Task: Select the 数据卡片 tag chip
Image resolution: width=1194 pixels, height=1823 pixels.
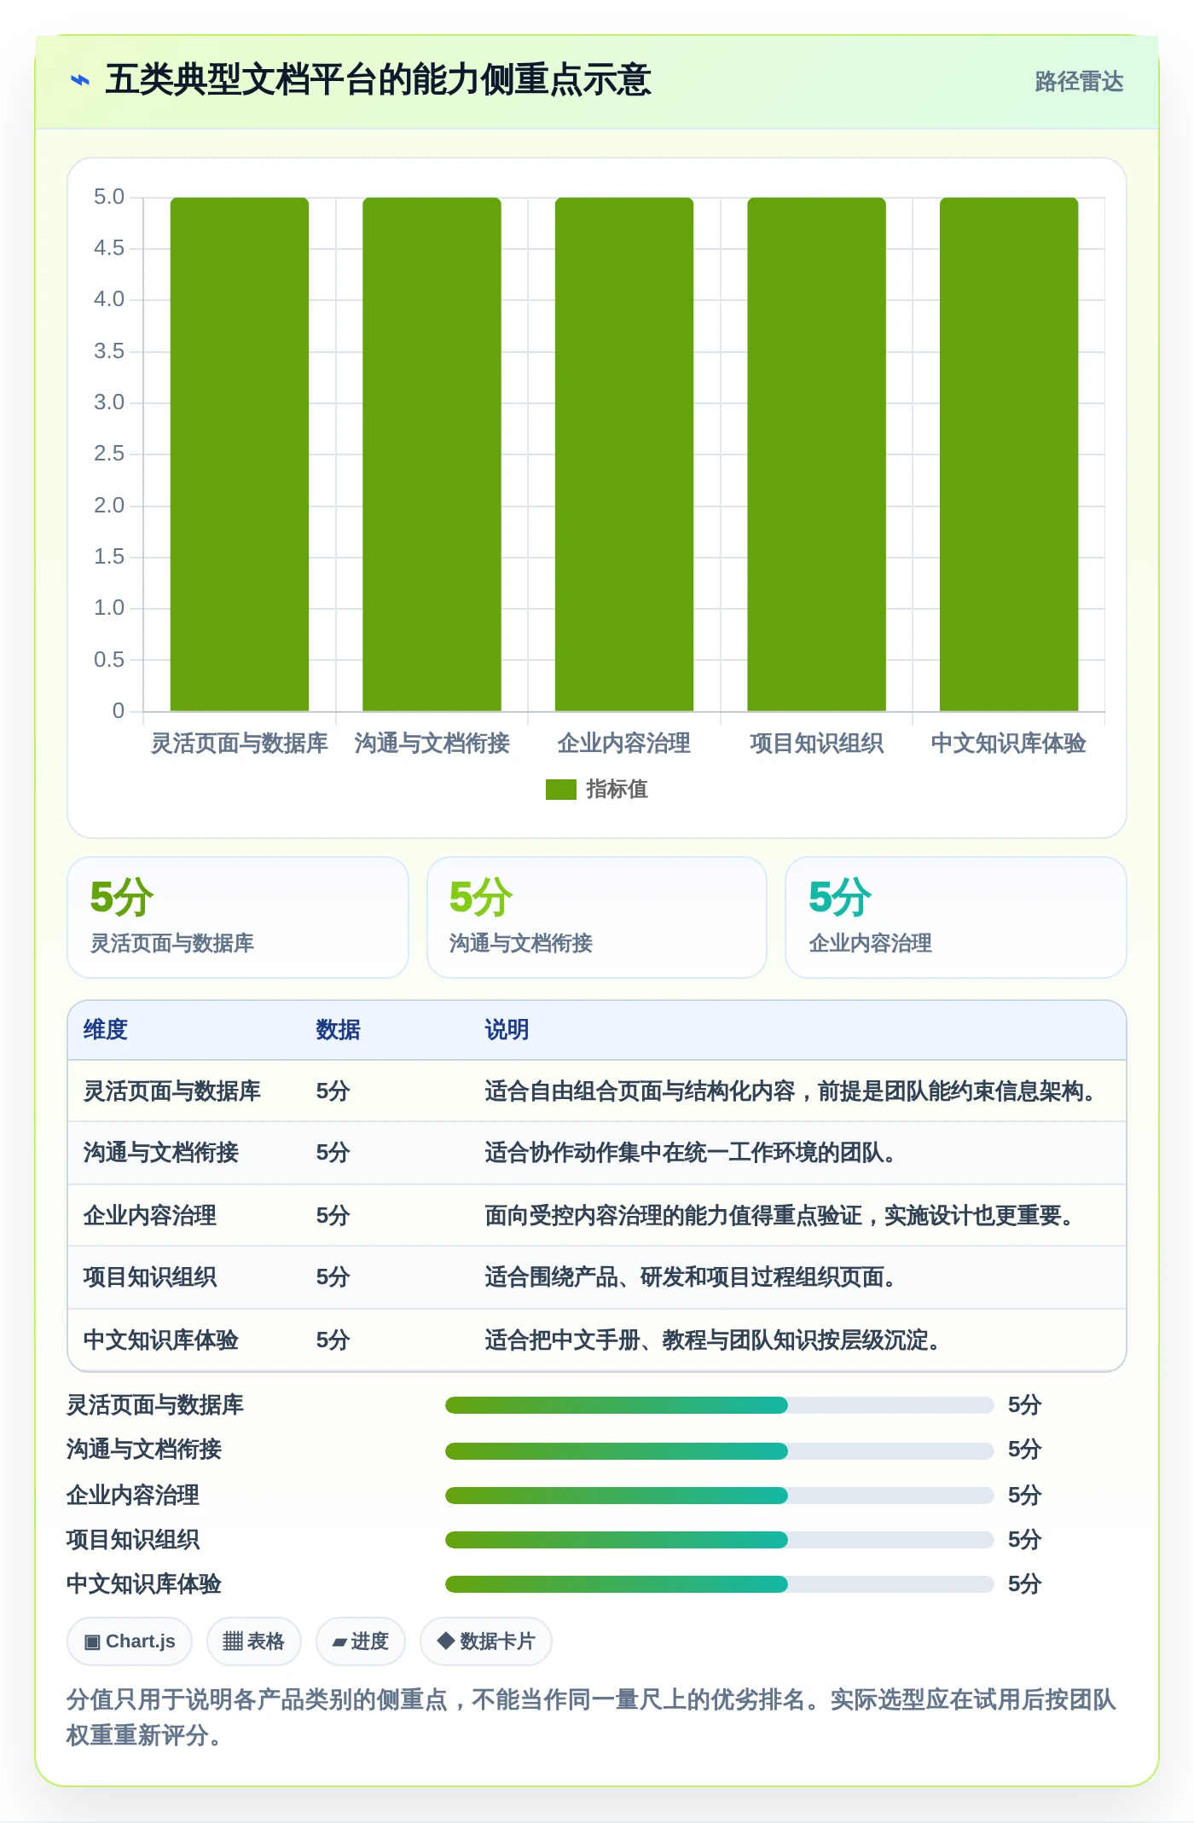Action: click(486, 1641)
